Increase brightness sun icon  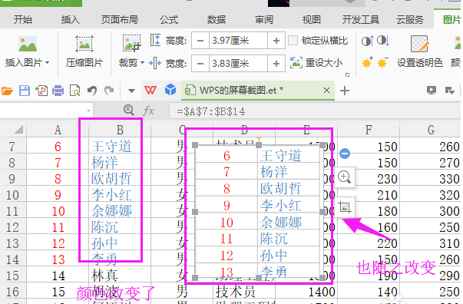point(367,63)
